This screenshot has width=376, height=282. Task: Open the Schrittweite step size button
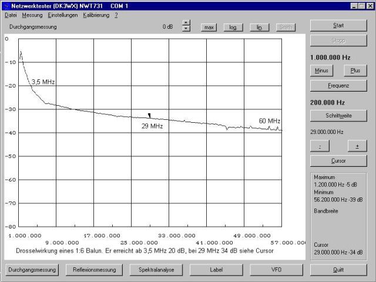point(338,116)
